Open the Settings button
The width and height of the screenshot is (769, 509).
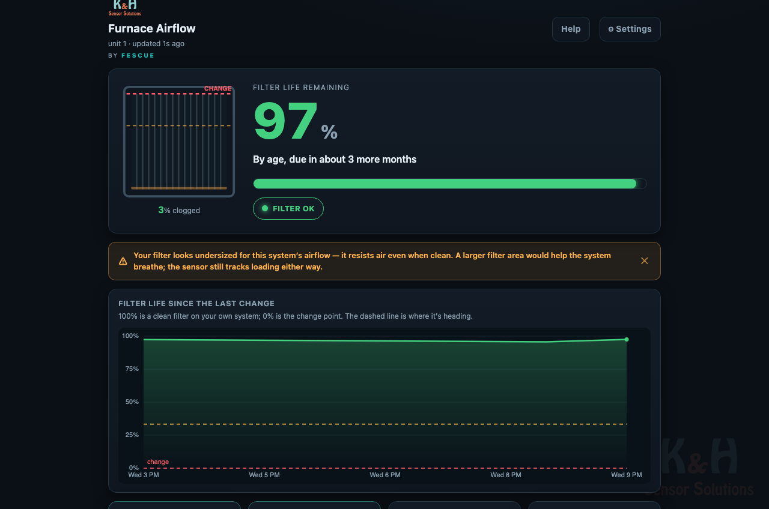coord(630,29)
